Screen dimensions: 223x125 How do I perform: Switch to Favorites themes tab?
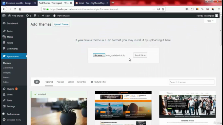click(82, 82)
